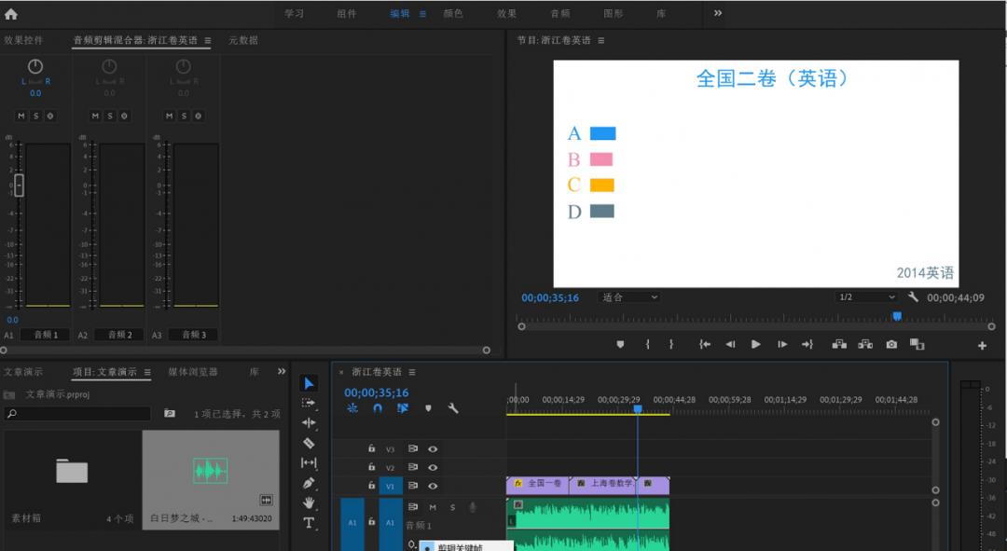This screenshot has width=1007, height=551.
Task: Select the Razor tool in the toolbar
Action: (x=310, y=443)
